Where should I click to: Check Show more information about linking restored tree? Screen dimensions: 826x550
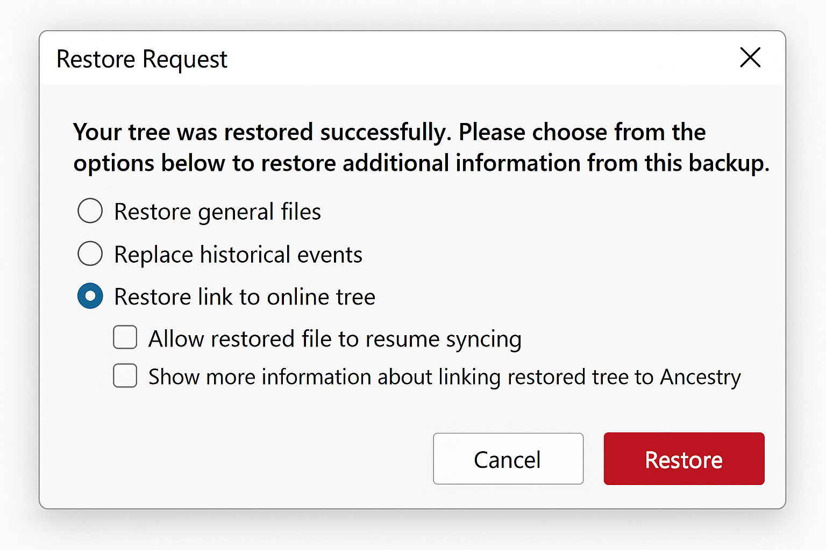(125, 376)
